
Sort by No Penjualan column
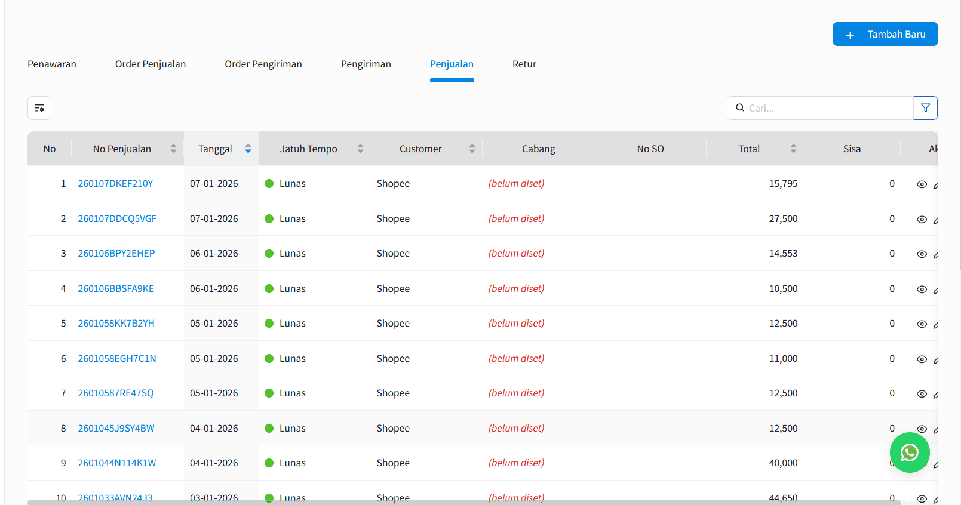click(173, 149)
